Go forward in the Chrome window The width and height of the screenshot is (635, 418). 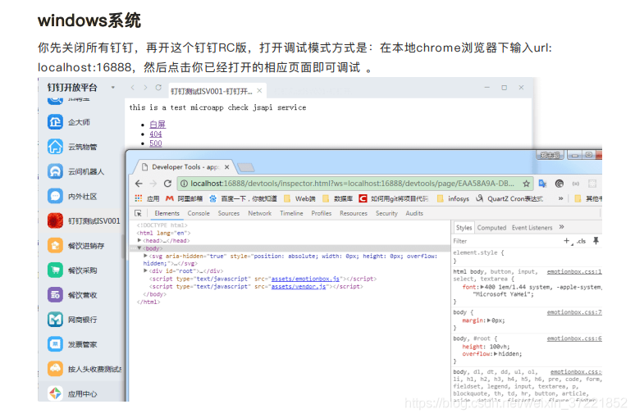pyautogui.click(x=153, y=184)
